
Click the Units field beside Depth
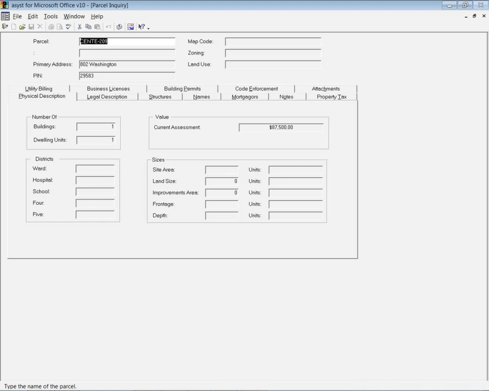point(295,216)
